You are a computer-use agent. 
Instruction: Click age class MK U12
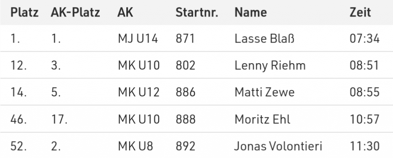coord(139,93)
